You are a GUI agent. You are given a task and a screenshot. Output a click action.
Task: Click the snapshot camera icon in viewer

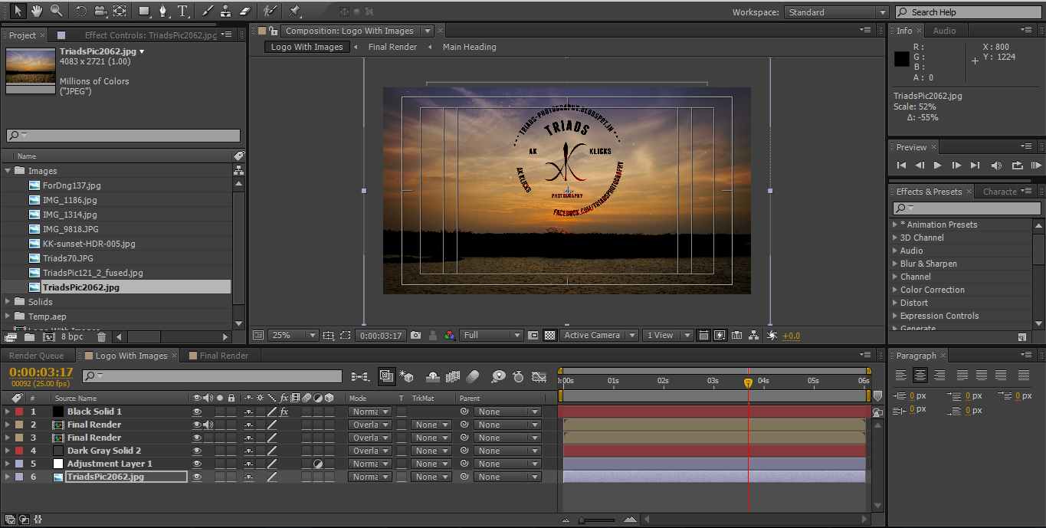(x=415, y=335)
